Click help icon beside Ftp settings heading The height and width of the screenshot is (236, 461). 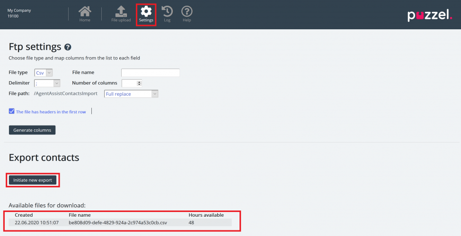tap(68, 47)
